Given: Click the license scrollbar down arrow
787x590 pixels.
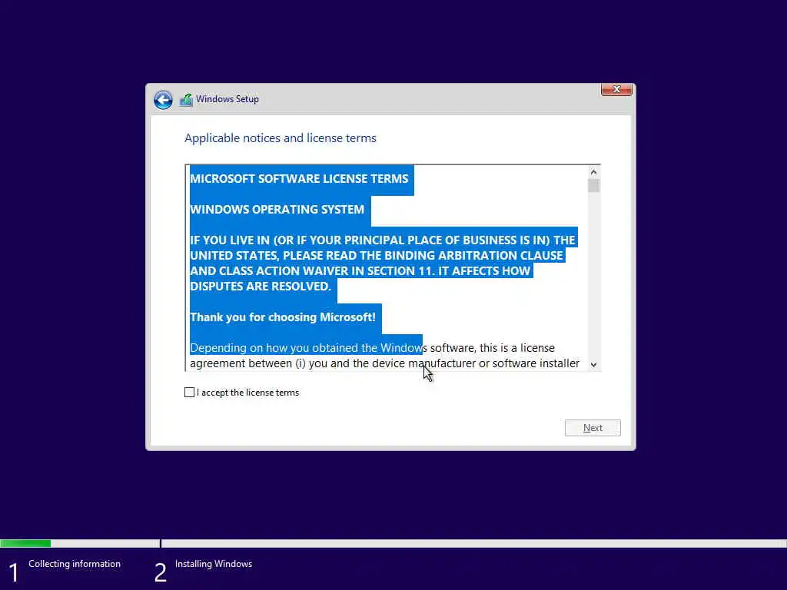Looking at the screenshot, I should click(594, 365).
